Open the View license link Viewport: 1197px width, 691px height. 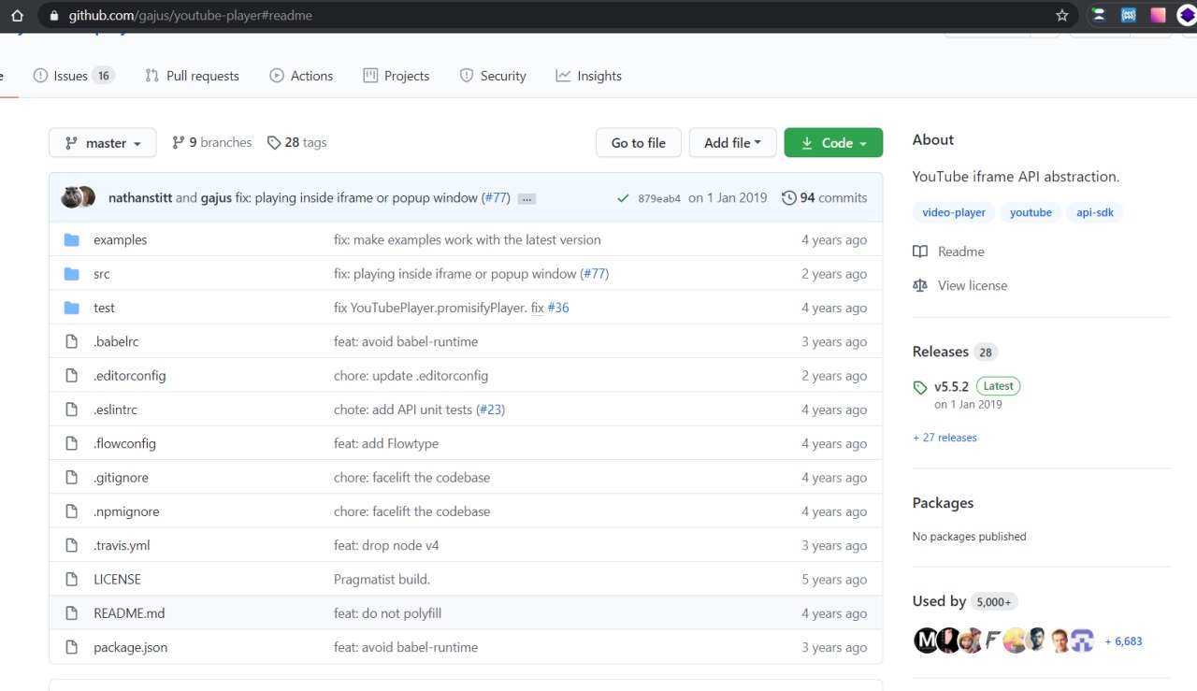[x=973, y=285]
